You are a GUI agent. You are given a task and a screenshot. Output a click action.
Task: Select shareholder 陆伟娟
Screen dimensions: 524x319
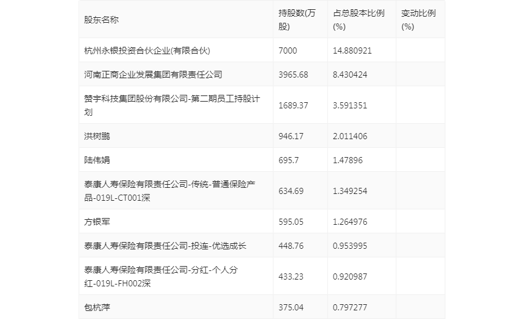click(x=97, y=160)
